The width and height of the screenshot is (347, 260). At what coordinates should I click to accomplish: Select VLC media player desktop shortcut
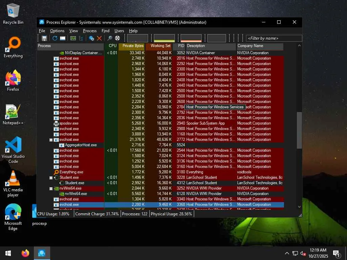(13, 184)
